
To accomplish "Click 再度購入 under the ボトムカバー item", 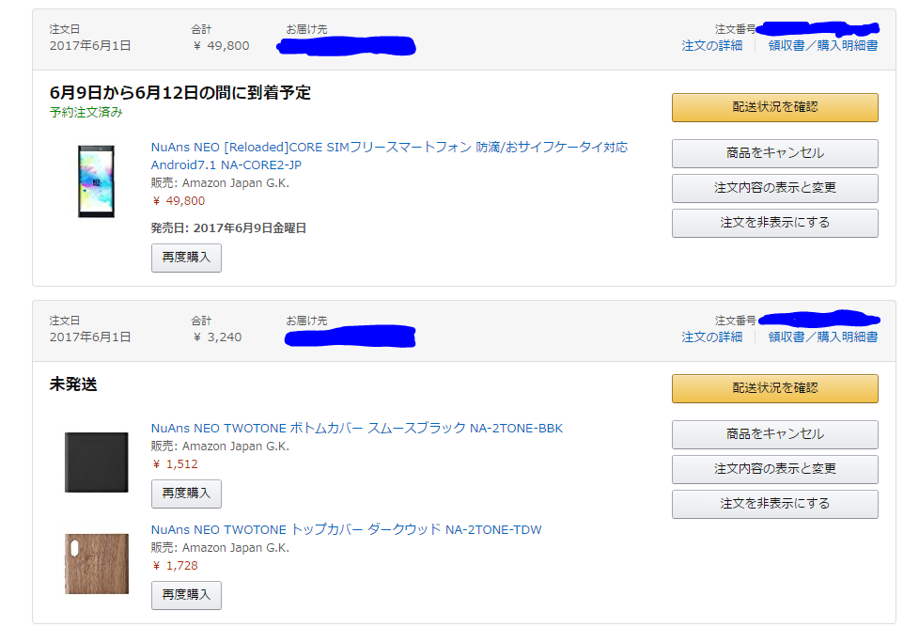I will point(186,494).
